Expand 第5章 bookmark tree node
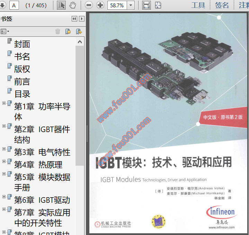The width and height of the screenshot is (249, 235). [x=4, y=174]
